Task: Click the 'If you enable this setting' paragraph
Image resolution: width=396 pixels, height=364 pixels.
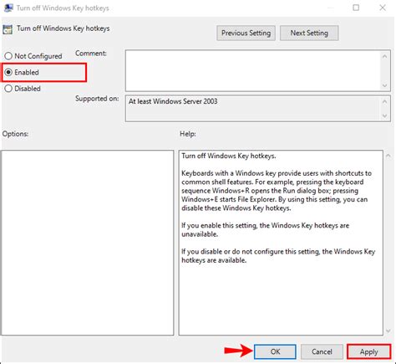Action: point(265,229)
